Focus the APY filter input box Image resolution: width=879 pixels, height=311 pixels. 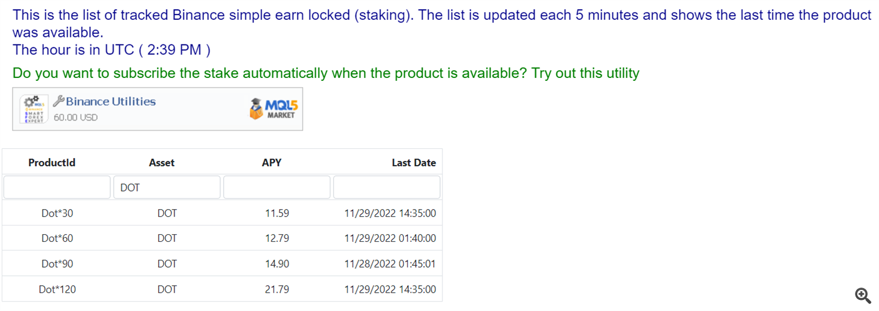277,187
